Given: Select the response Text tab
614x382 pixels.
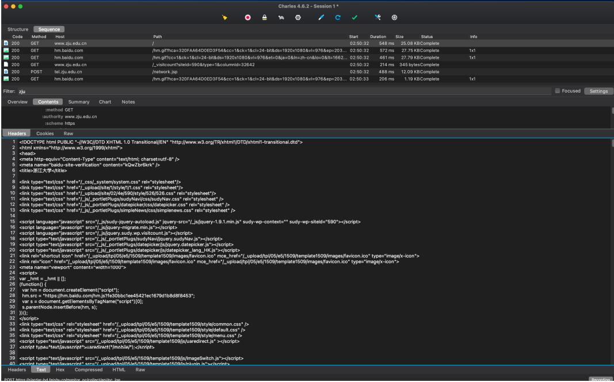Looking at the screenshot, I should pos(41,369).
